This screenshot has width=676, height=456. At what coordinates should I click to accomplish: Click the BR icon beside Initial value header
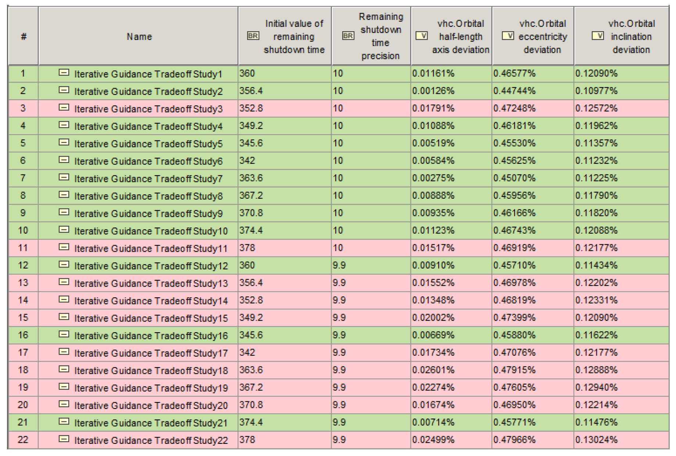[253, 36]
